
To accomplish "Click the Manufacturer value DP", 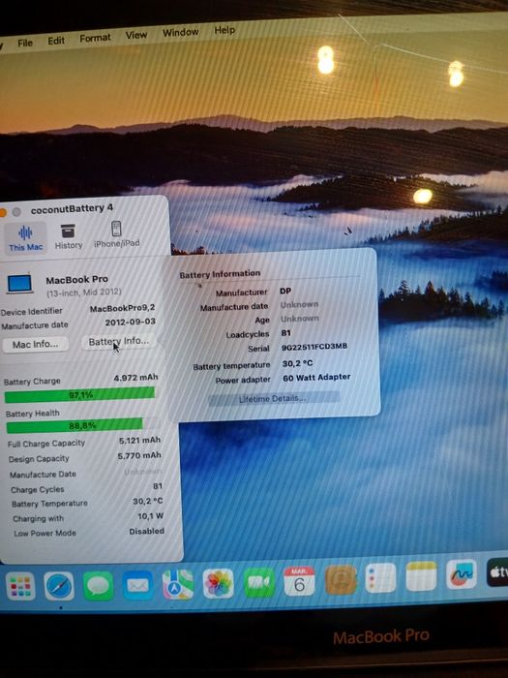I will click(x=285, y=291).
